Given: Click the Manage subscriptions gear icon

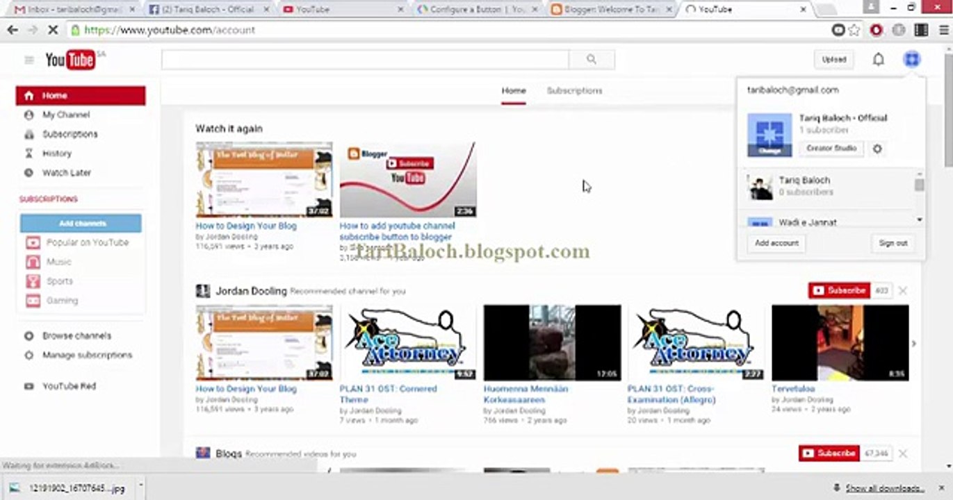Looking at the screenshot, I should click(x=28, y=356).
